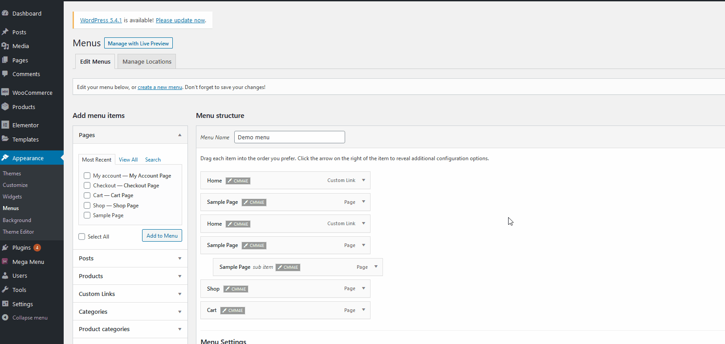The width and height of the screenshot is (725, 344).
Task: Tick the Cart — Cart Page checkbox
Action: pyautogui.click(x=87, y=195)
